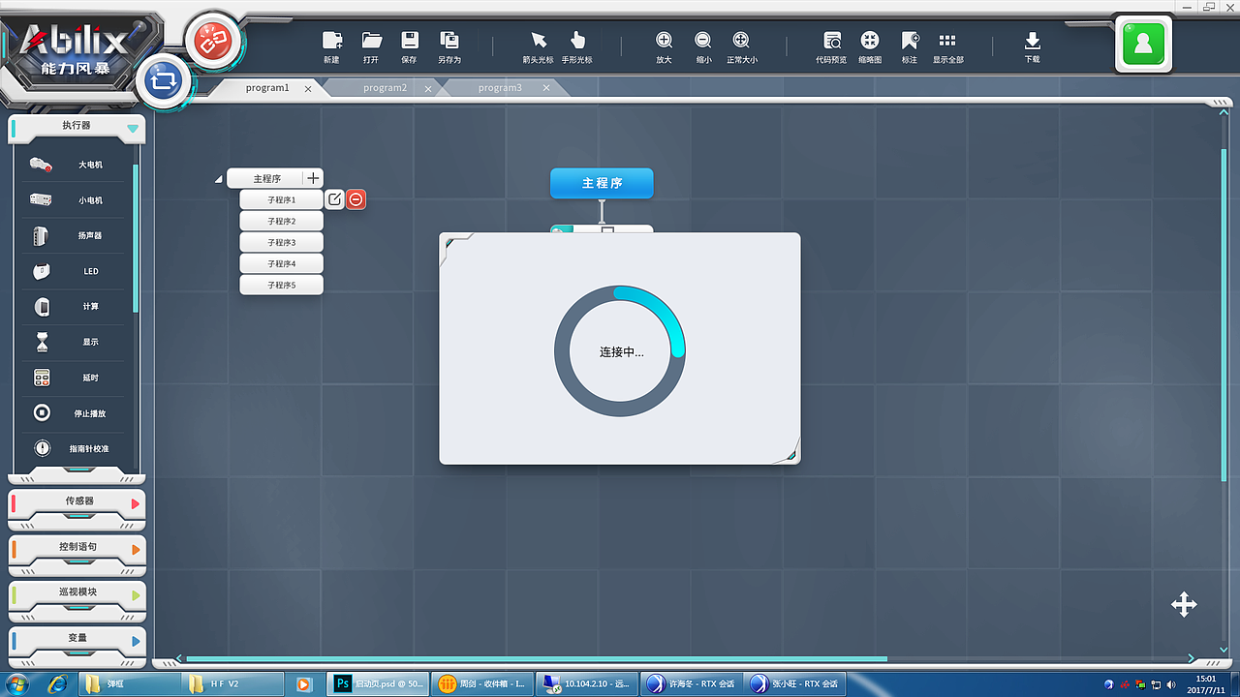Delete 子程序1 with red minus button

pyautogui.click(x=356, y=199)
